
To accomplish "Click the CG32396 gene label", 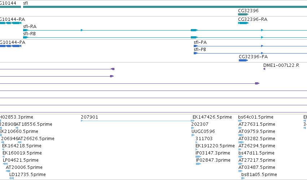I will (x=248, y=11).
